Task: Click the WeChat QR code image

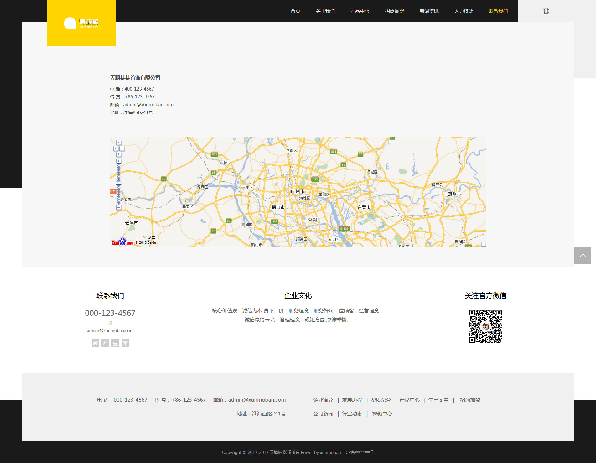Action: (485, 326)
